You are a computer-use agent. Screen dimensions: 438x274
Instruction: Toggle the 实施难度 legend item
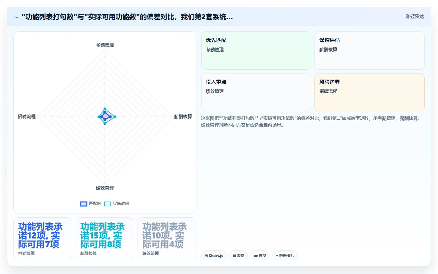[x=117, y=204]
